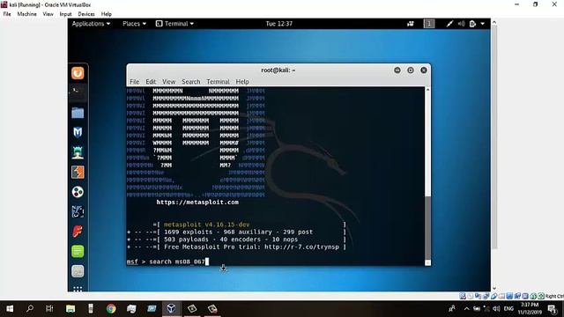Screen dimensions: 564x317
Task: Open Task View on Windows taskbar
Action: [49, 309]
